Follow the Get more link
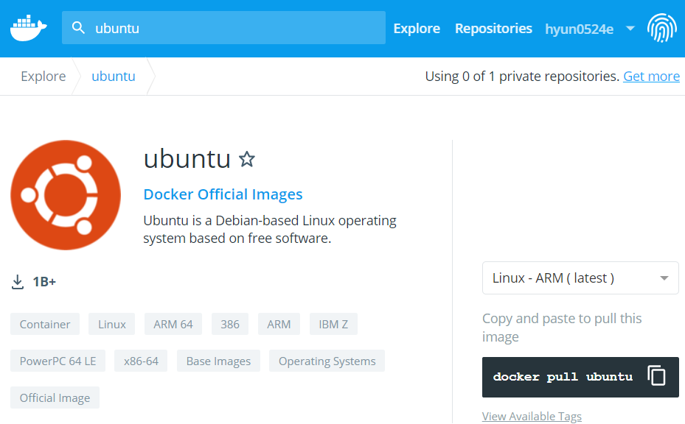 pos(651,77)
